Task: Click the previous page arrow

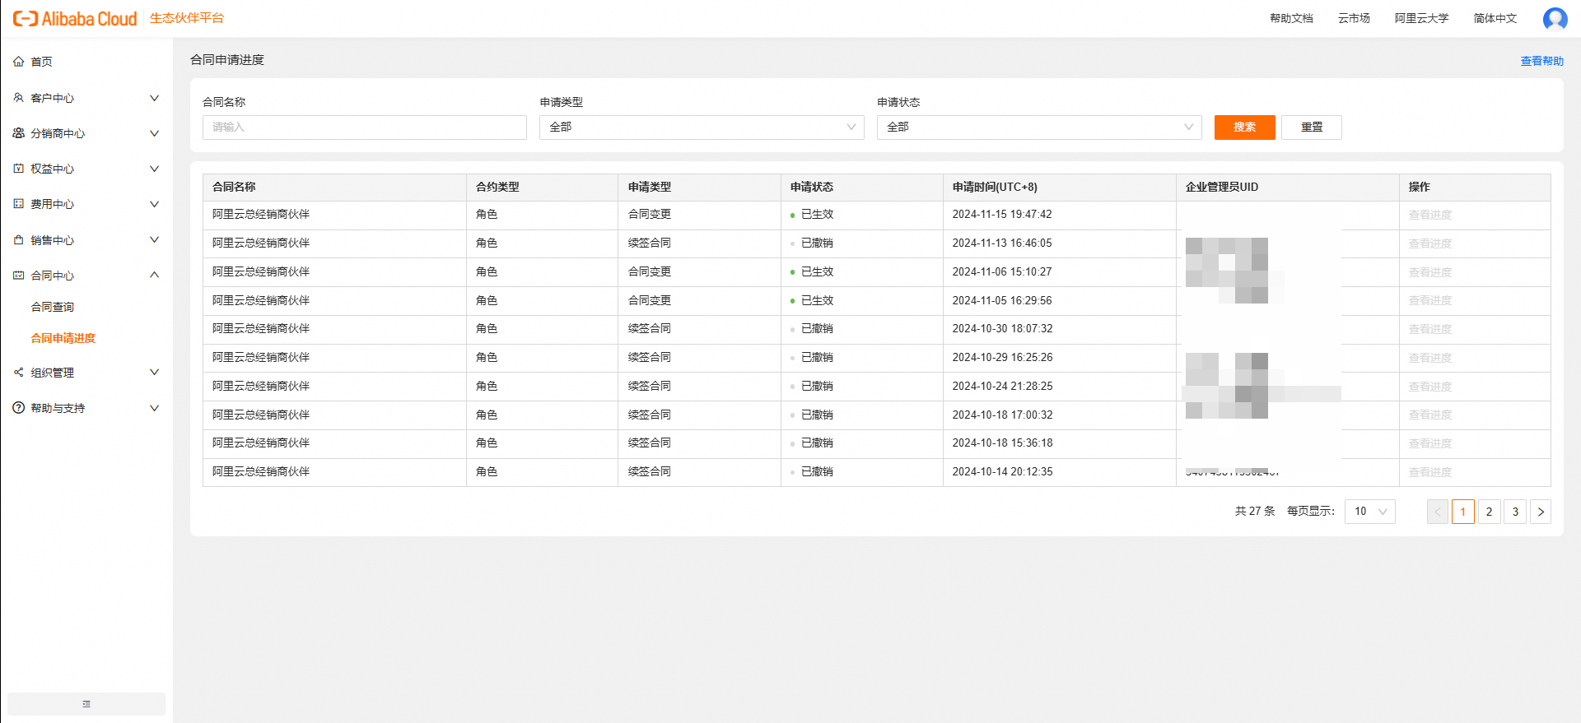Action: pos(1438,512)
